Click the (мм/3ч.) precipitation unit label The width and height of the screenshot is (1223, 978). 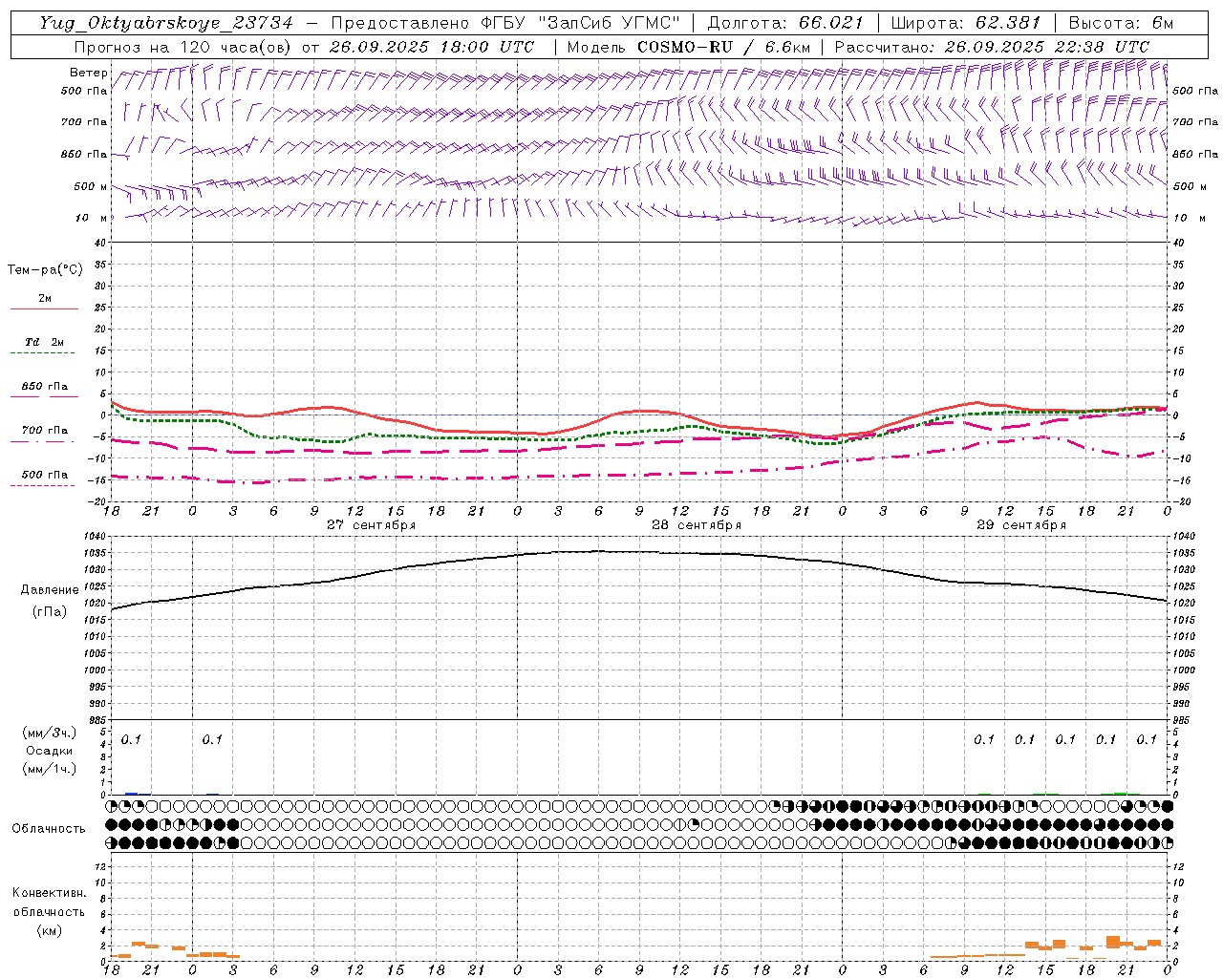pos(50,733)
